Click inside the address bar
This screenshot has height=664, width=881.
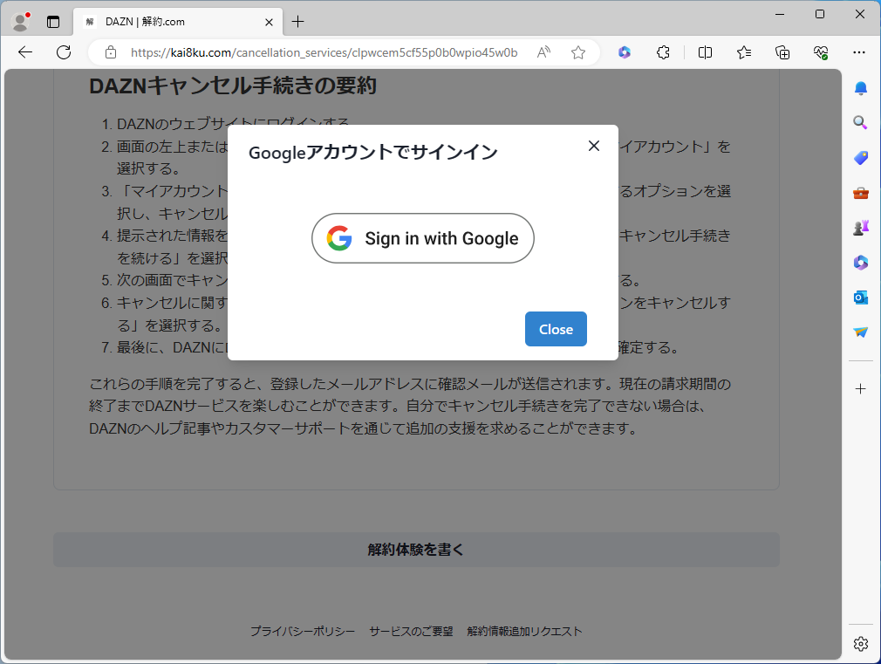(x=323, y=52)
